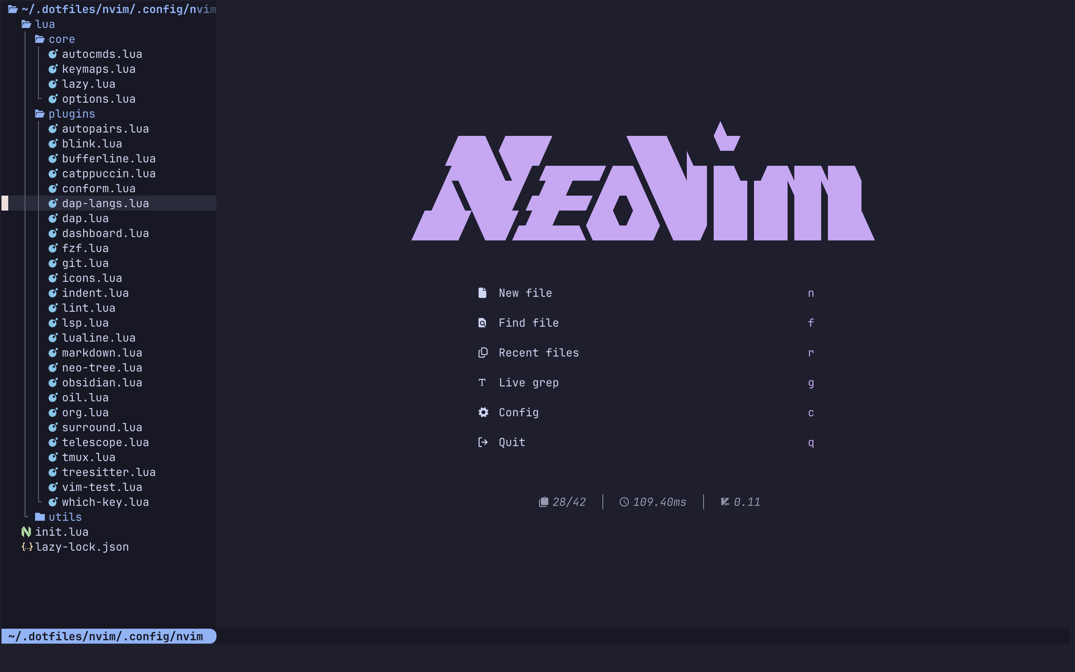Open autopairs.lua in the file tree
1075x672 pixels.
pos(105,129)
